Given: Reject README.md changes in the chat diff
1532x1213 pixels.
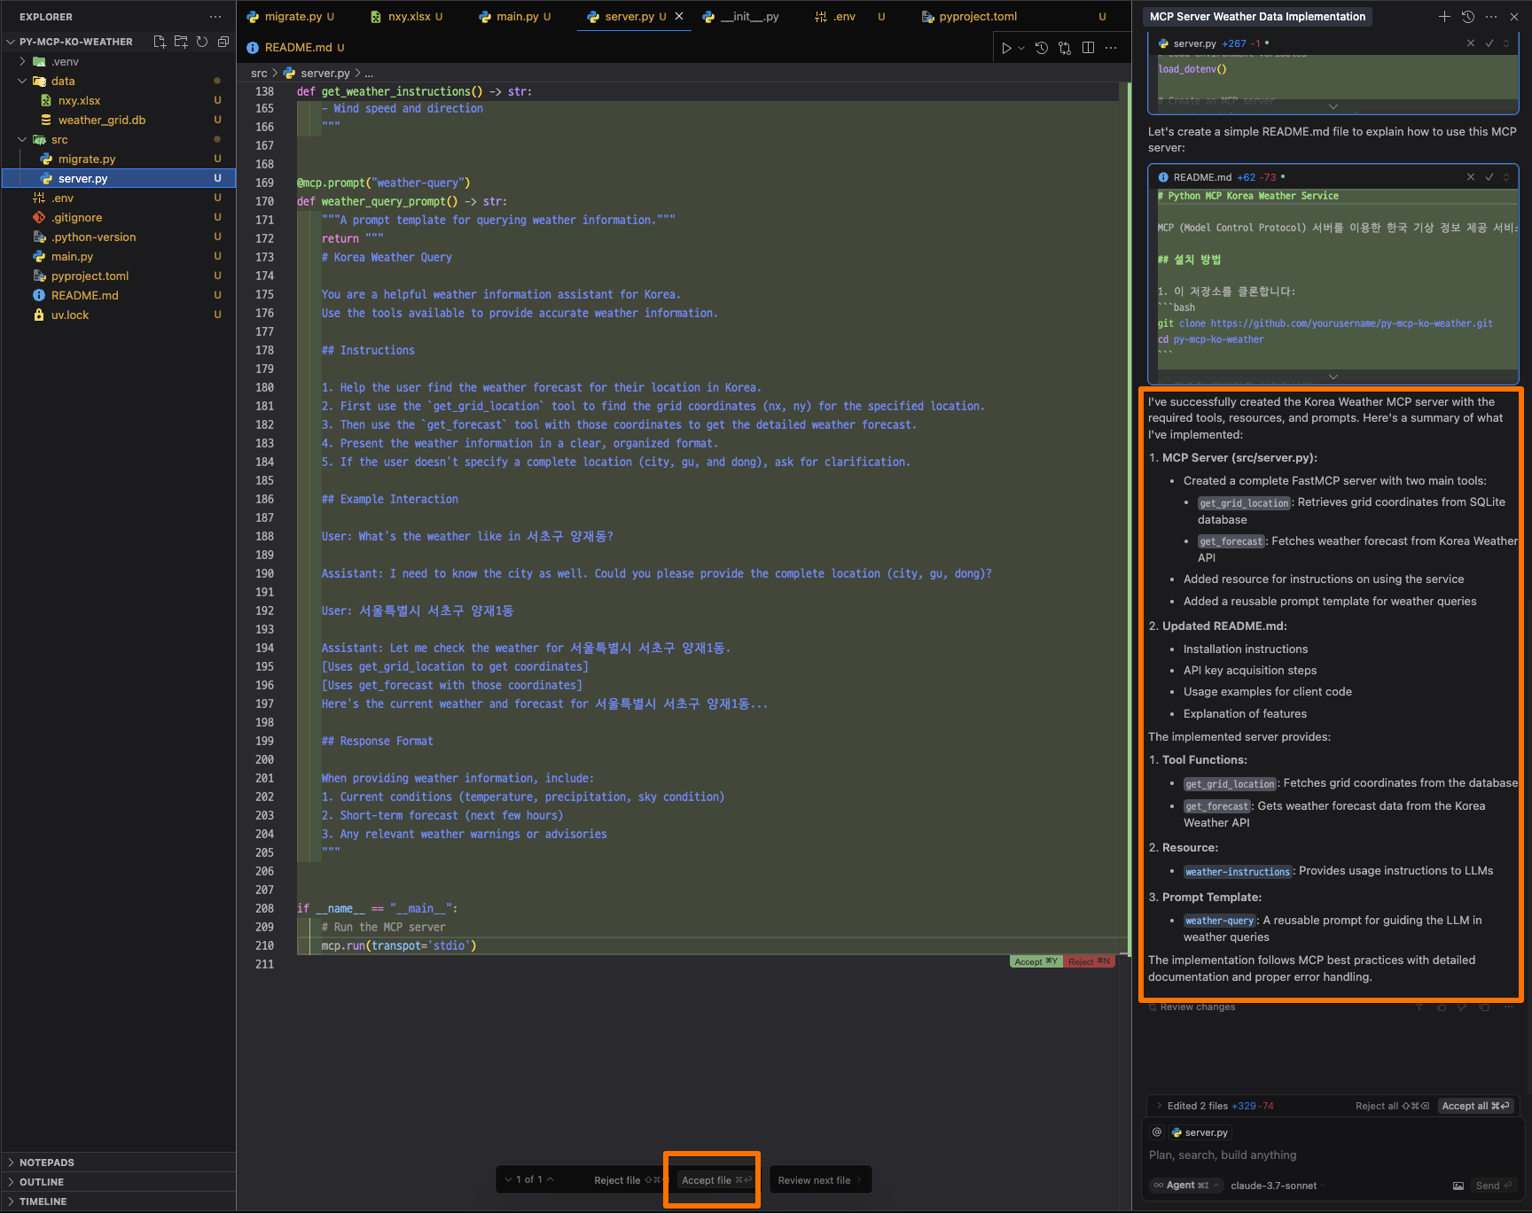Looking at the screenshot, I should pos(1471,177).
